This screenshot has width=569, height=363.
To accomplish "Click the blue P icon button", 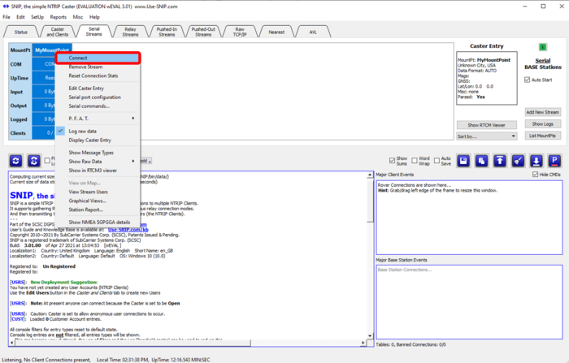I will [x=554, y=161].
